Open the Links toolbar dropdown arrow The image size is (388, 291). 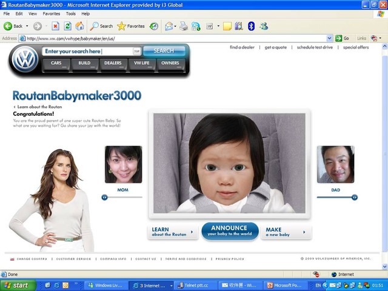[380, 38]
